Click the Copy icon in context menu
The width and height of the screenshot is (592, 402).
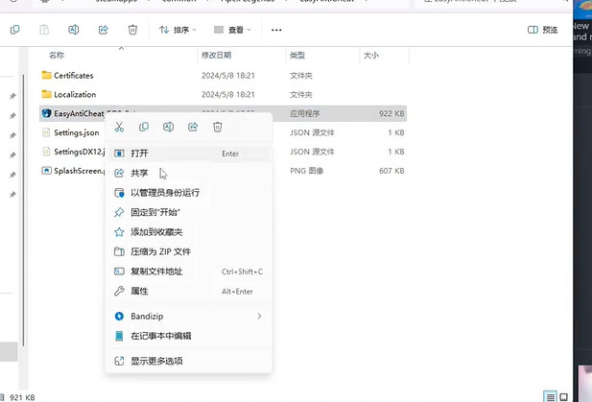coord(144,127)
